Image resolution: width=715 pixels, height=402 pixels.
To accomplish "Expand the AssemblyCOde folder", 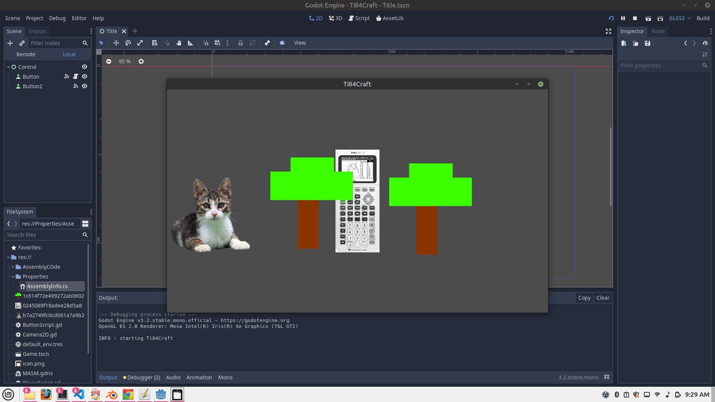I will pos(13,267).
